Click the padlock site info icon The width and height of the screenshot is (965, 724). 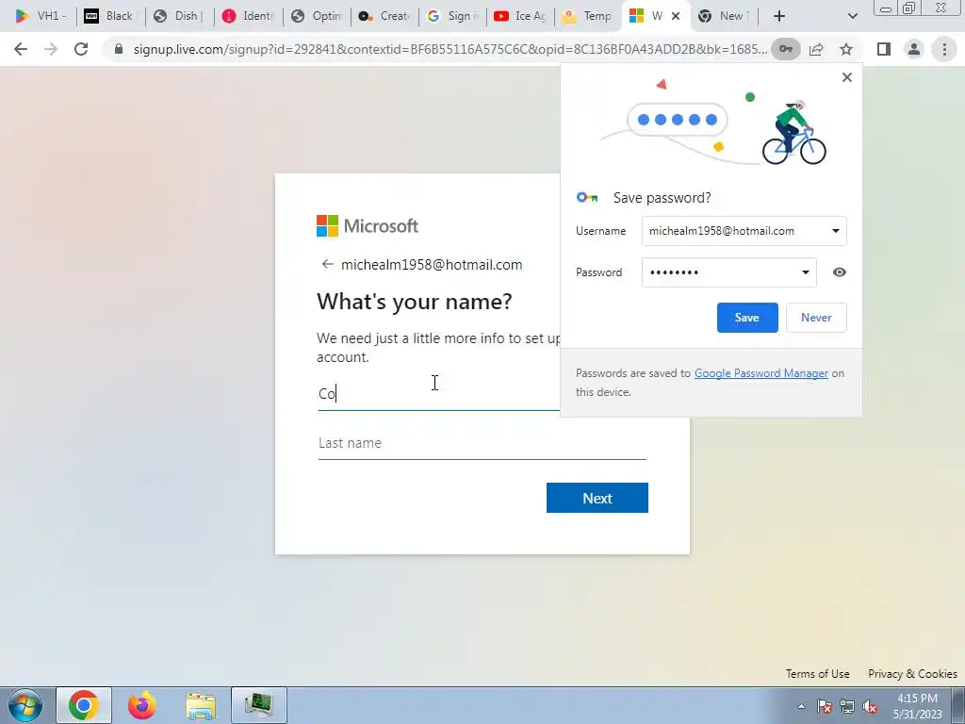pos(119,49)
